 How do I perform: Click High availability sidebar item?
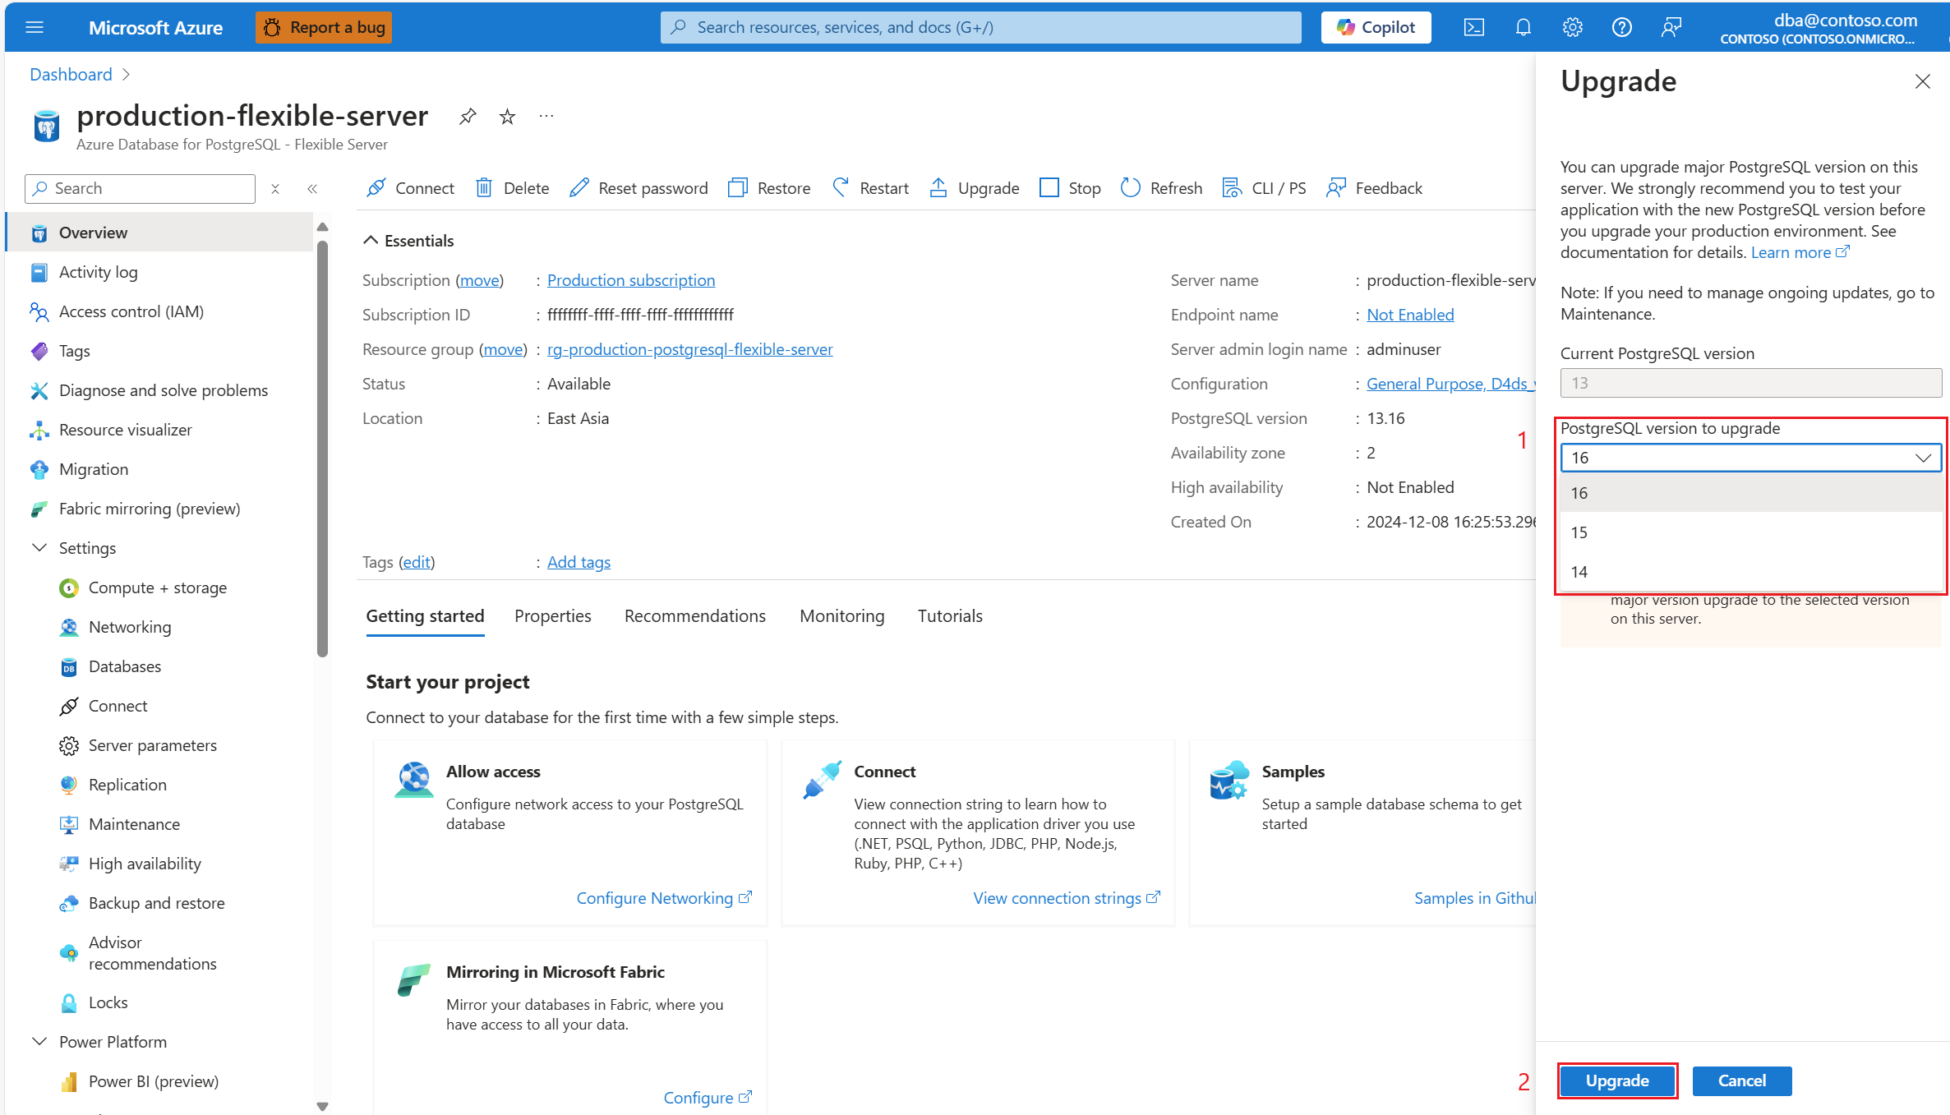pos(146,862)
